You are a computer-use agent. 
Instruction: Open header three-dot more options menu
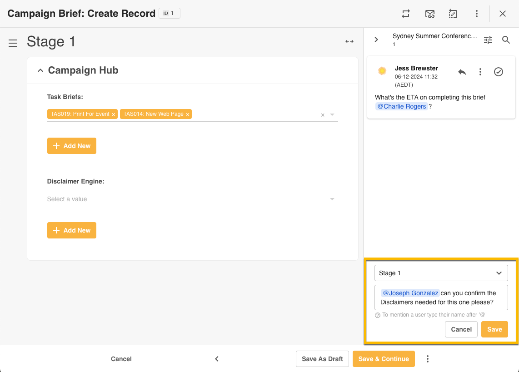[476, 14]
